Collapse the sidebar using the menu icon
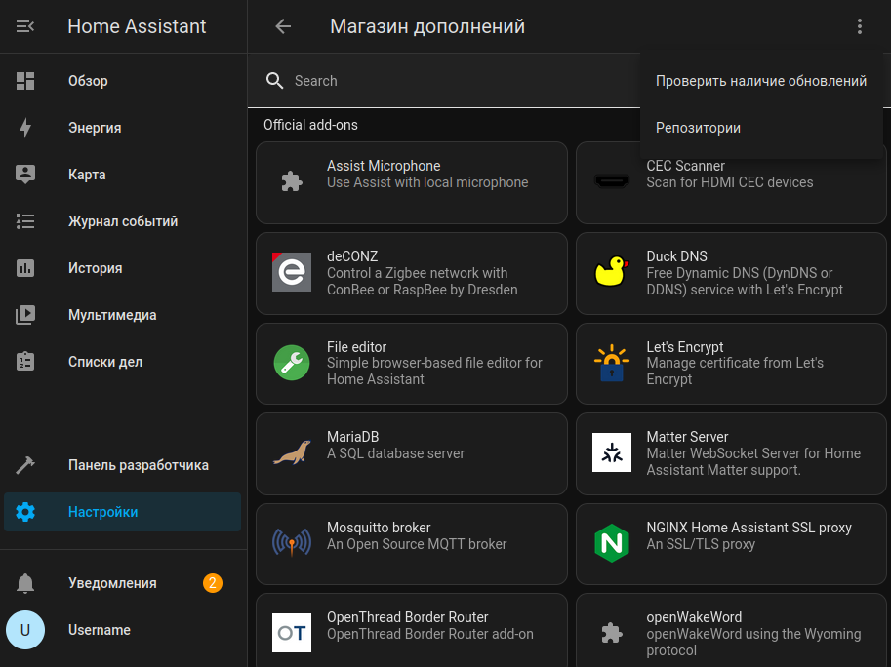891x667 pixels. click(x=25, y=26)
